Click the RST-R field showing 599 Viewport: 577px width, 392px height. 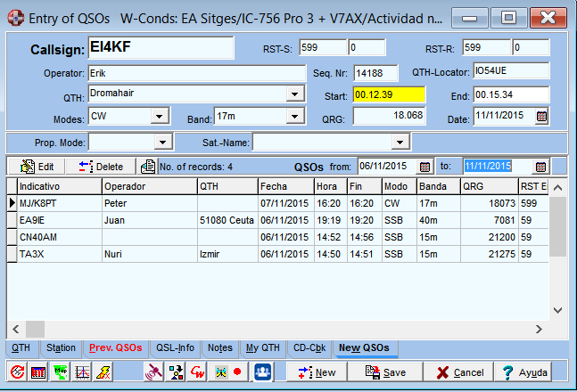[x=486, y=47]
